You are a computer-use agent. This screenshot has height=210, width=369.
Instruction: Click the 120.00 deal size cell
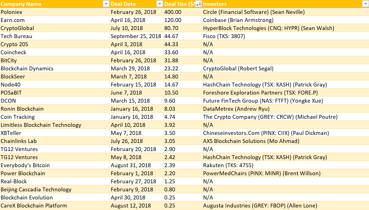coord(183,20)
